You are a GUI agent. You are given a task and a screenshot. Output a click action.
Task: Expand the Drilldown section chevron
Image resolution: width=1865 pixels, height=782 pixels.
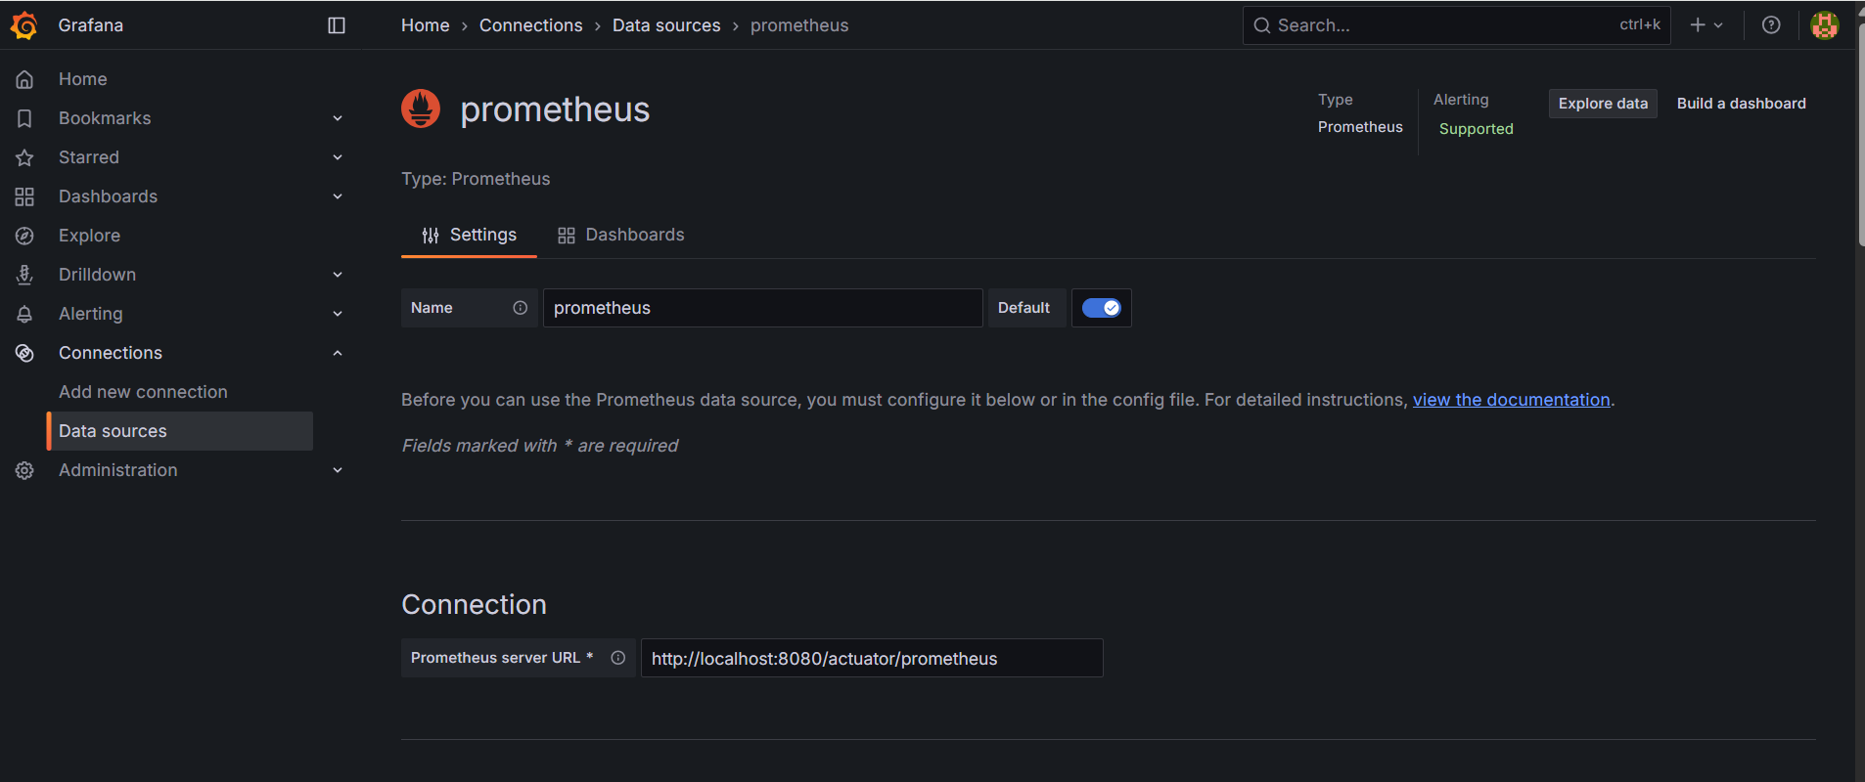coord(338,275)
